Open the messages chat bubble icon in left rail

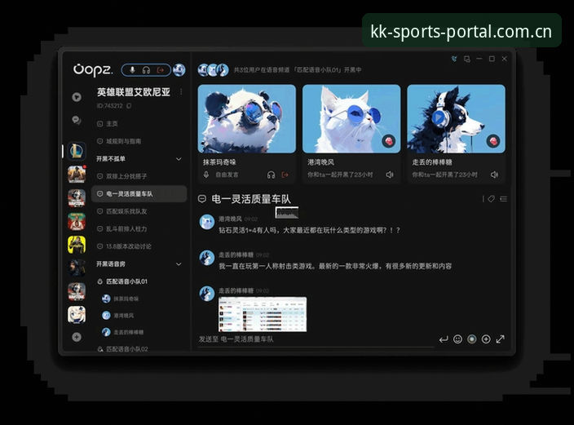point(77,120)
